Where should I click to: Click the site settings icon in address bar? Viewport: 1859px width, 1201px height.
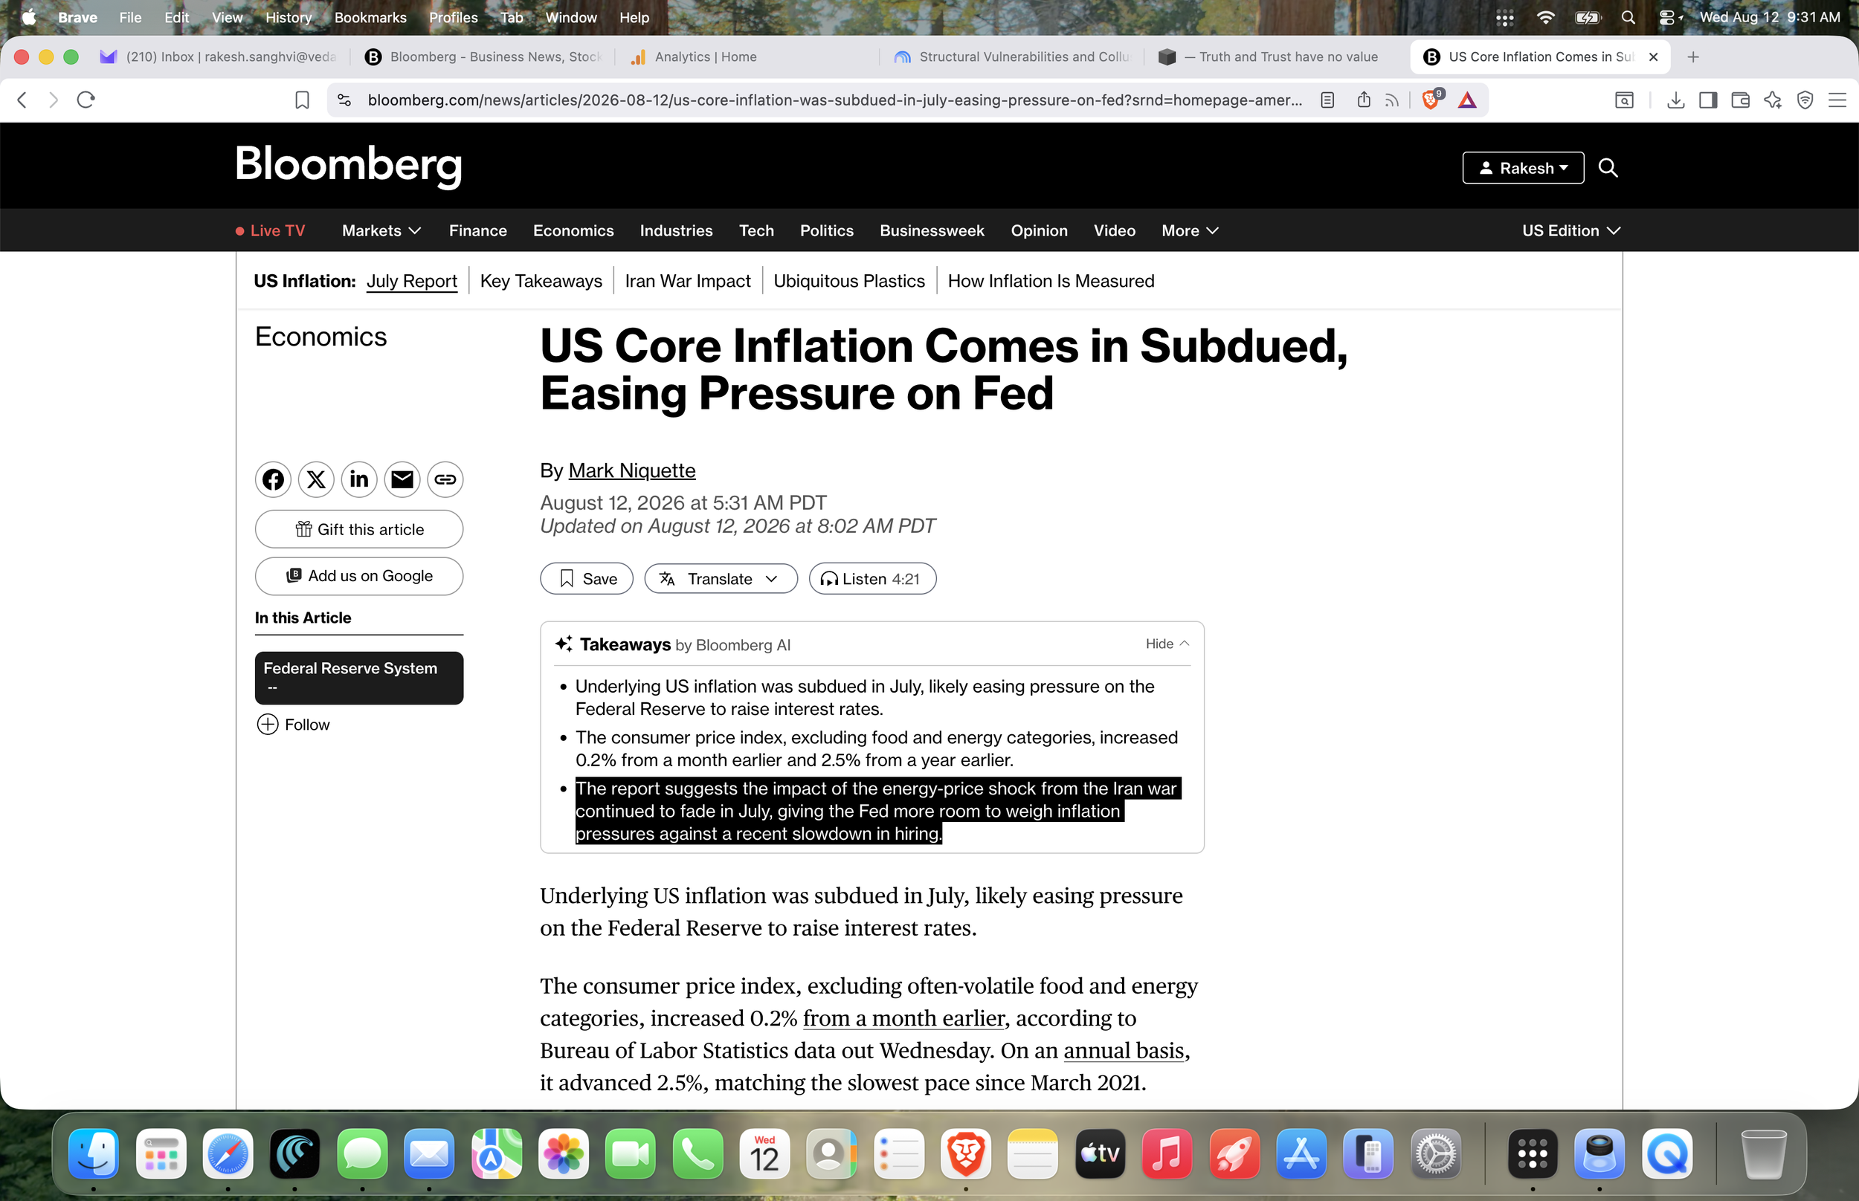(x=344, y=100)
